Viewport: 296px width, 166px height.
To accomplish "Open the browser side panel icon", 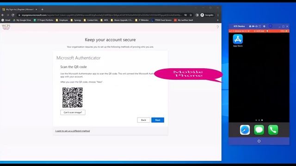I will (x=197, y=15).
